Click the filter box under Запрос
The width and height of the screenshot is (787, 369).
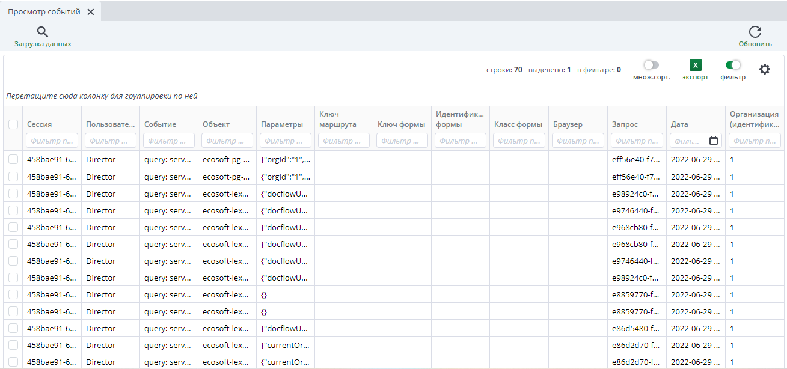(x=636, y=141)
